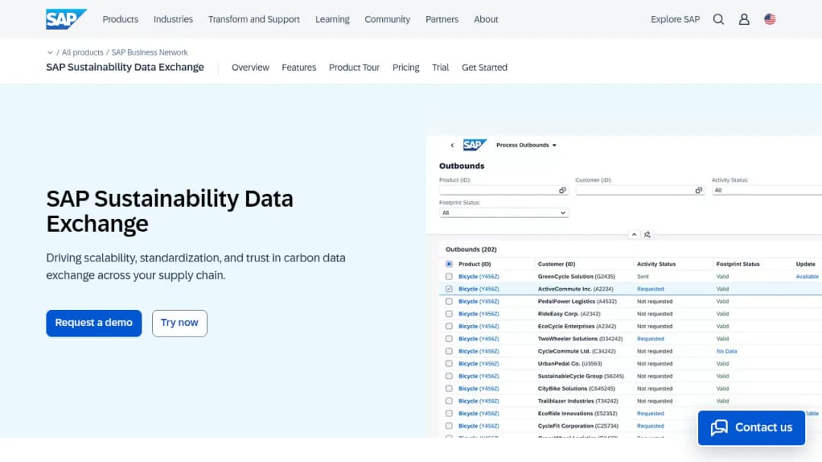Check the box for CycleCommute Ltd. row
This screenshot has height=462, width=822.
click(449, 351)
